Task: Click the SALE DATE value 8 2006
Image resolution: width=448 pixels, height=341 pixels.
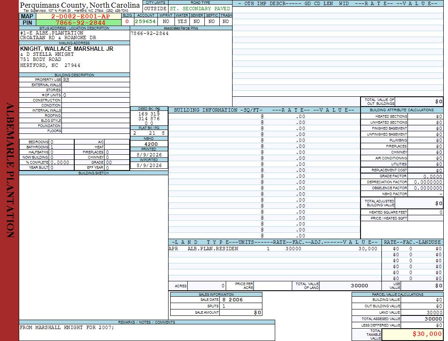Action: (x=232, y=300)
